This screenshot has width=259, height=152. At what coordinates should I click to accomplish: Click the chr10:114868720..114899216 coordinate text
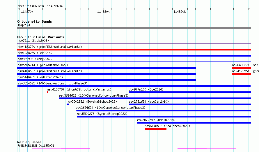pos(40,6)
